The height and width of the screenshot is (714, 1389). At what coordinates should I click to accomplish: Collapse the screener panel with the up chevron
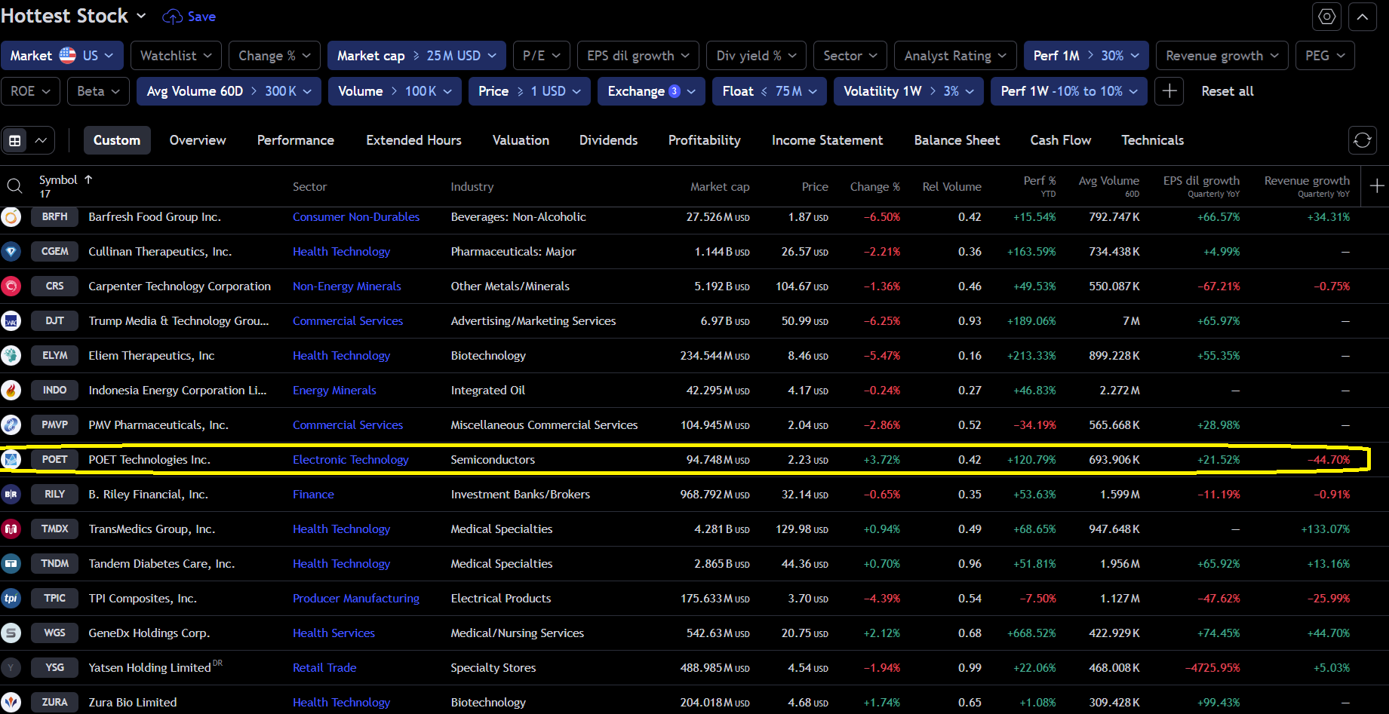[x=1363, y=17]
